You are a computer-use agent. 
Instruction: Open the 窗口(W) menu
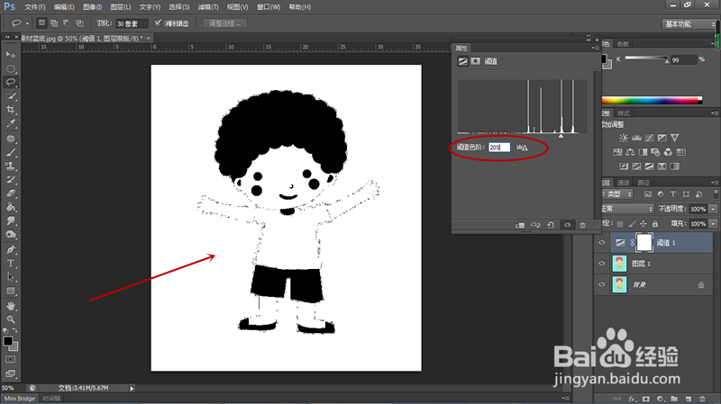269,7
